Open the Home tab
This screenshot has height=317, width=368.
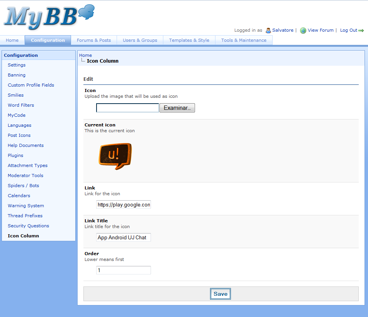click(12, 40)
